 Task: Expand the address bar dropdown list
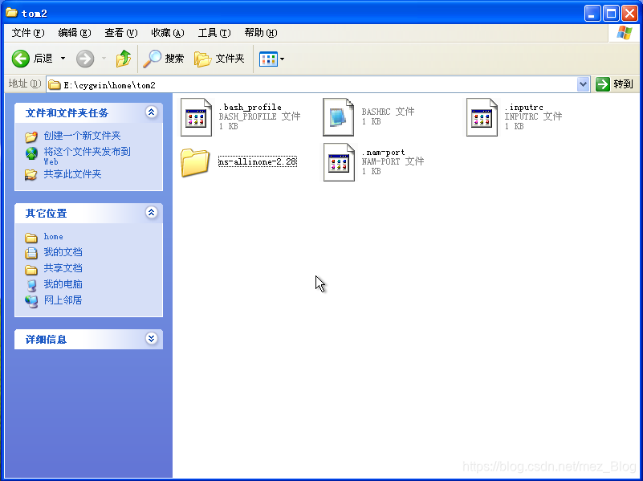coord(583,84)
